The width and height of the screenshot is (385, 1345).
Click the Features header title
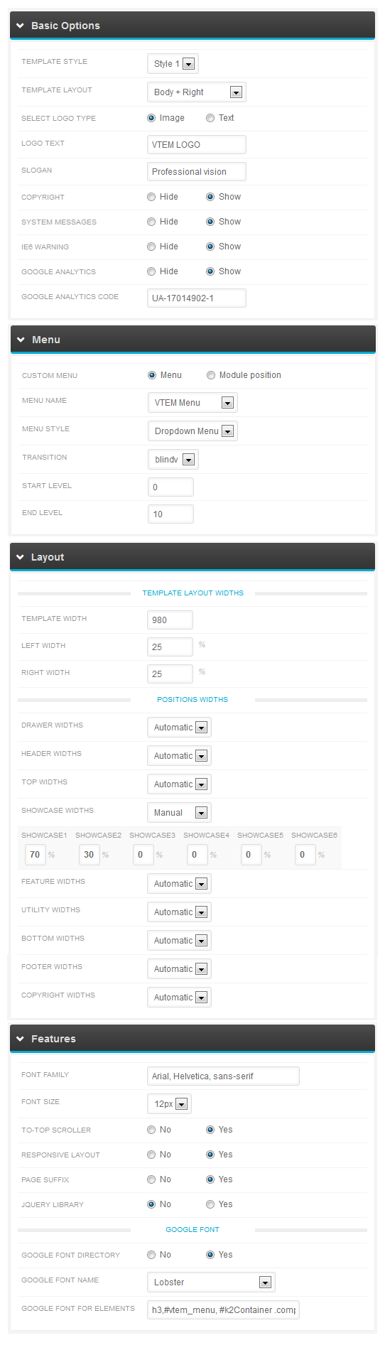coord(53,1039)
